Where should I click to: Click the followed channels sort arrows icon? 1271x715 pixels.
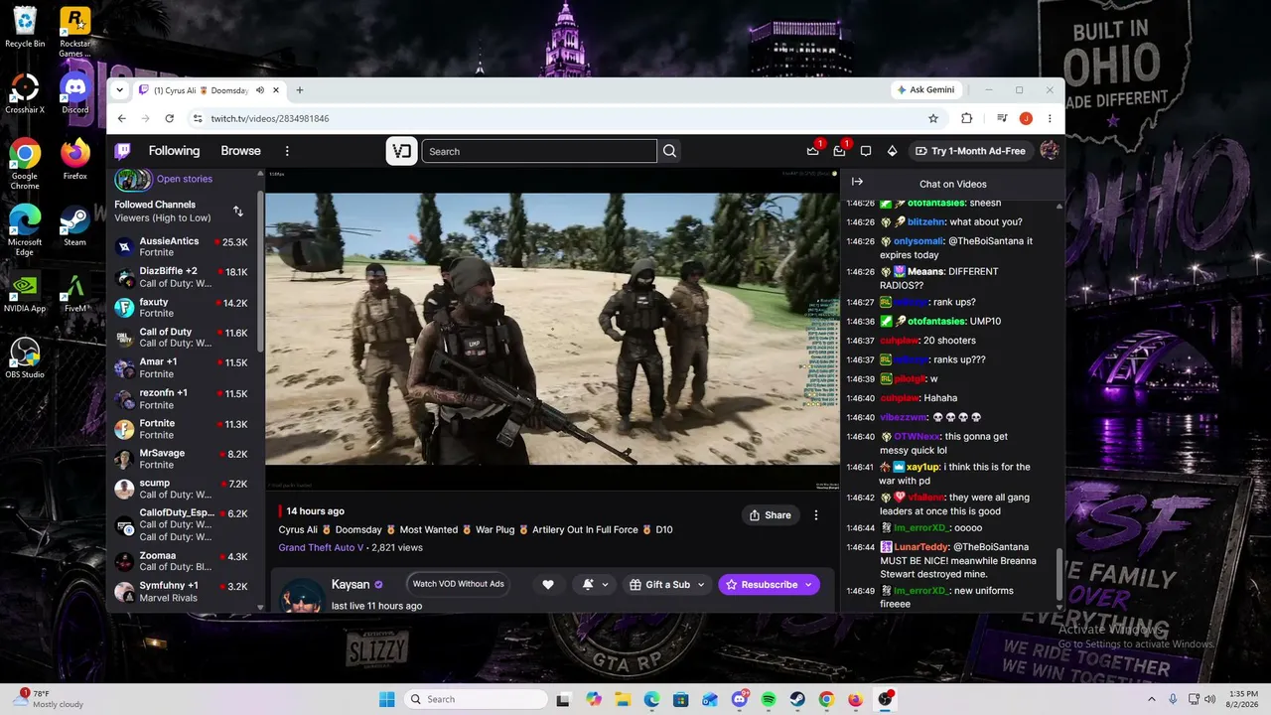pyautogui.click(x=238, y=211)
